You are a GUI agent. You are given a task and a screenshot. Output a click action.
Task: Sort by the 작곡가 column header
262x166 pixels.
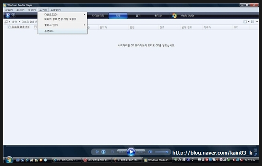pyautogui.click(x=217, y=27)
